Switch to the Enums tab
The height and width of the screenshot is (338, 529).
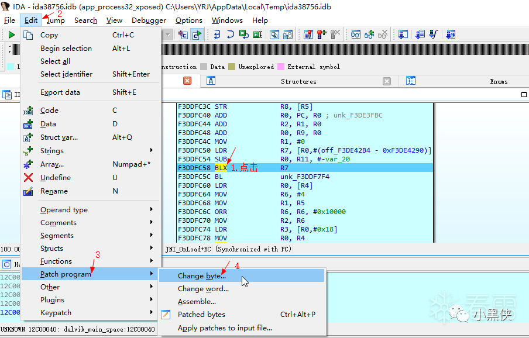click(499, 81)
